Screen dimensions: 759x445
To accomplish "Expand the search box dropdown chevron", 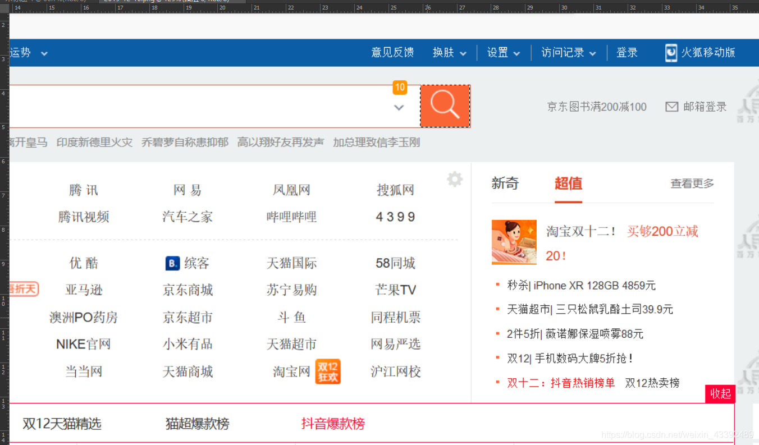I will pyautogui.click(x=399, y=107).
